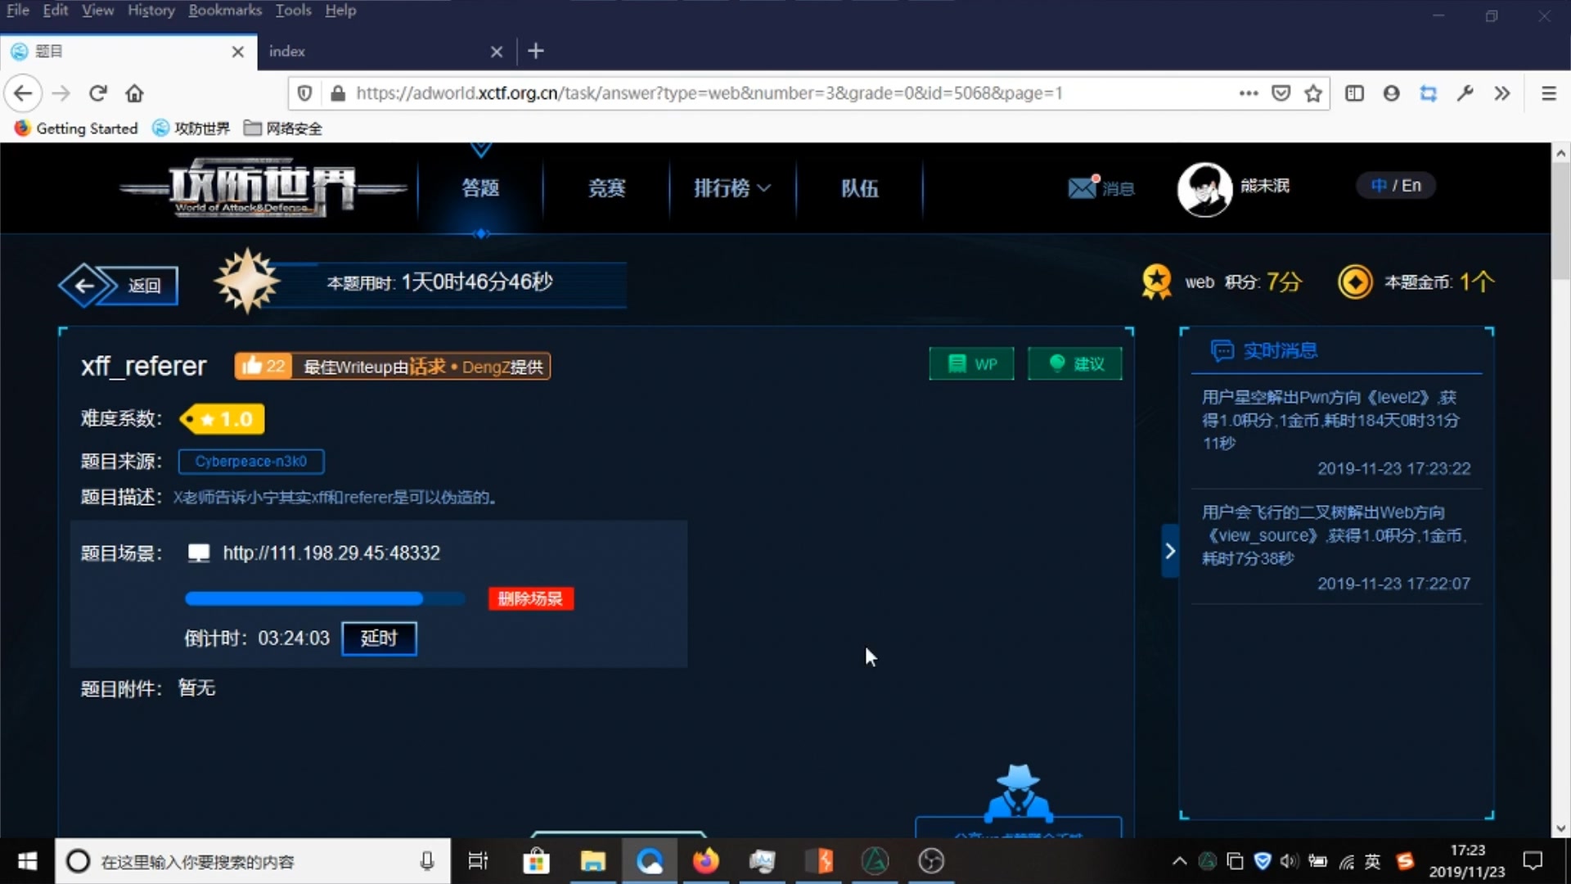Screen dimensions: 1571x884
Task: Click the Pocket save icon
Action: (x=1281, y=93)
